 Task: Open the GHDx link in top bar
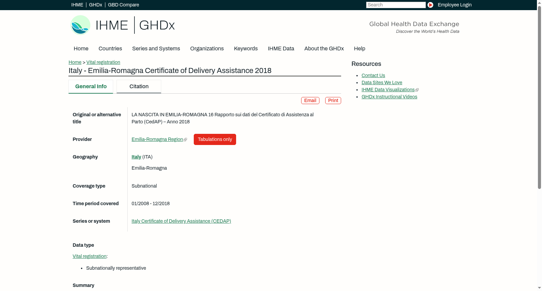pos(96,5)
